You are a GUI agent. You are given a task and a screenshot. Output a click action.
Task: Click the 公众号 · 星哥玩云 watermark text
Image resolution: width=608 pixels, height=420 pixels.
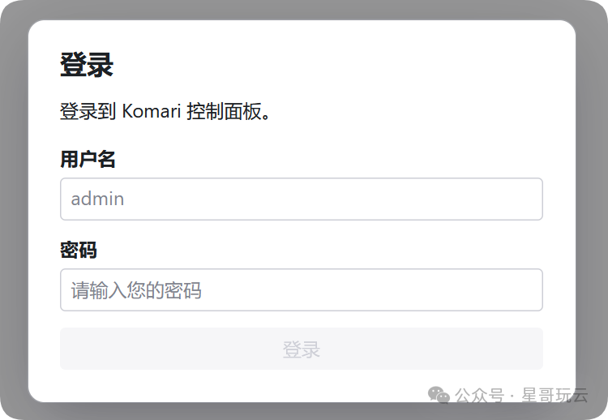point(521,395)
